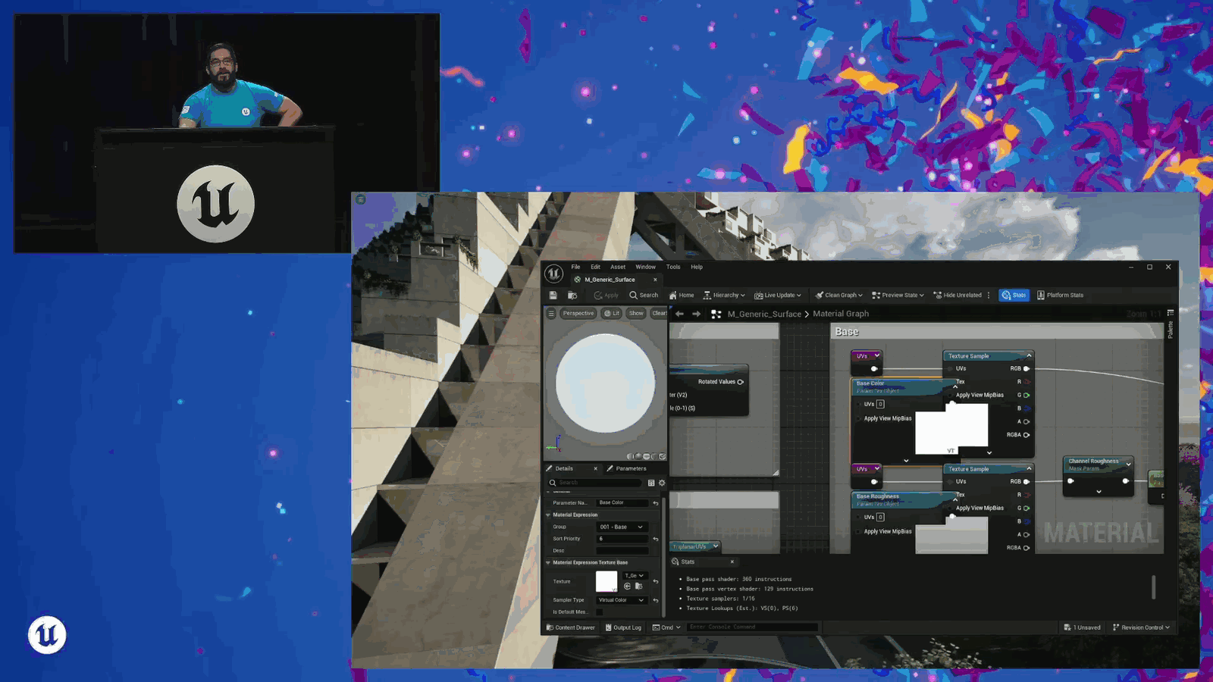Open the Hierarchy dropdown
1213x682 pixels.
[x=724, y=296]
